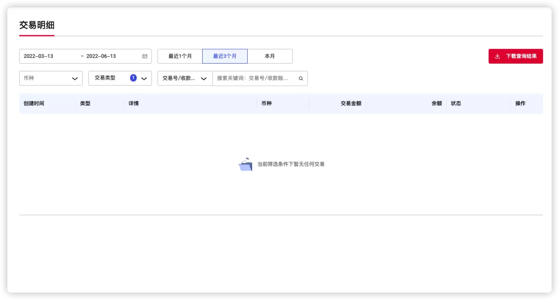Click the download icon on 下载查询结果 button
Viewport: 559px width, 300px height.
[x=497, y=56]
